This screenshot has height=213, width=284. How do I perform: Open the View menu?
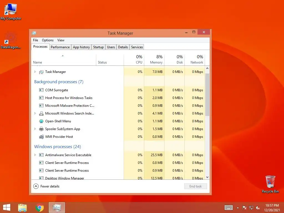(x=61, y=40)
